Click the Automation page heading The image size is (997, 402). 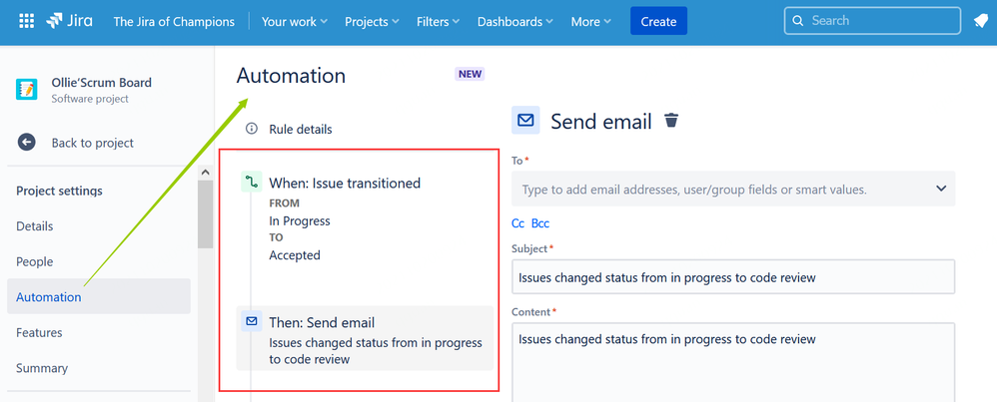coord(291,76)
